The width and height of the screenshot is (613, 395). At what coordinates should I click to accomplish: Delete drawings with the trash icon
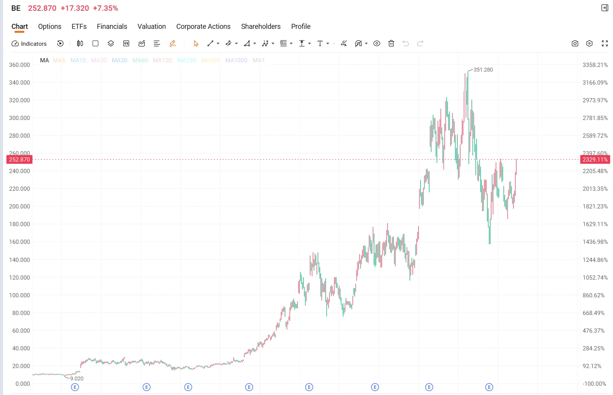[391, 43]
